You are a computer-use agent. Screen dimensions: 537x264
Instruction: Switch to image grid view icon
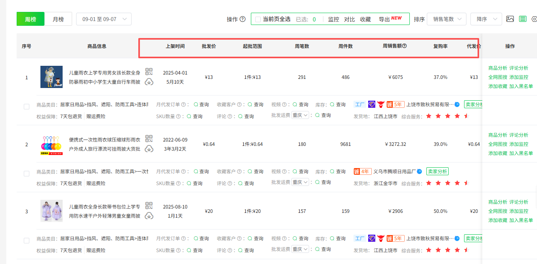[x=510, y=19]
